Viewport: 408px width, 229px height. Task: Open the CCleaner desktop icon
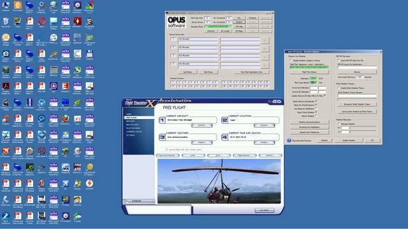pos(6,119)
